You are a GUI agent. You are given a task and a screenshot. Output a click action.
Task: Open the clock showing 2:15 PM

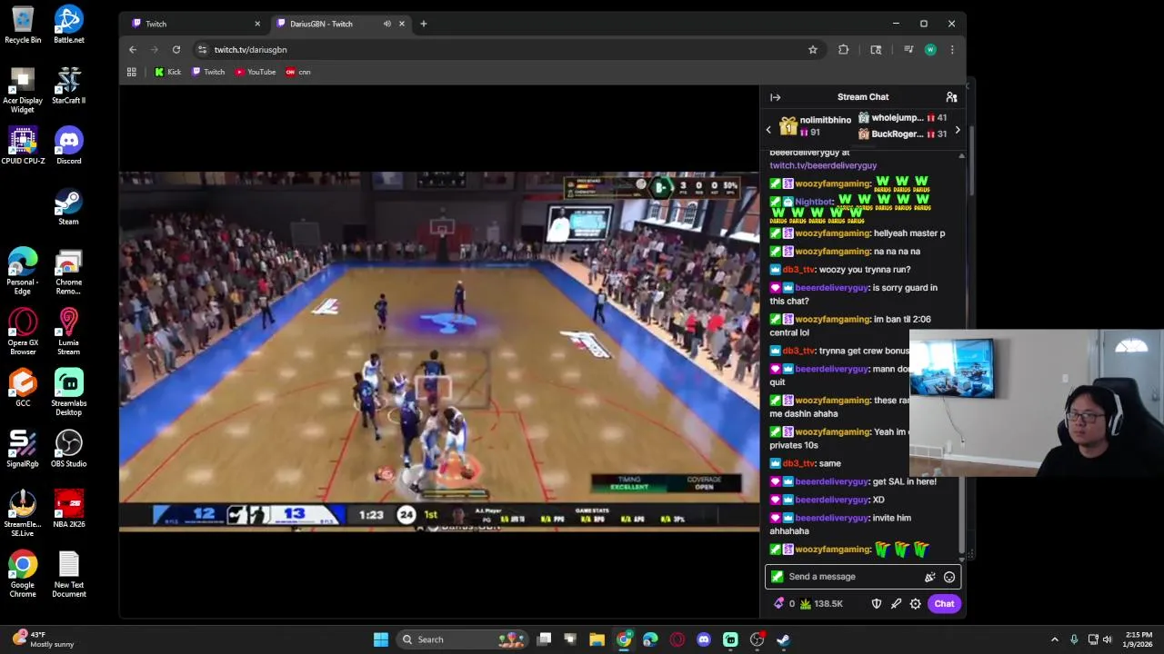coord(1138,639)
